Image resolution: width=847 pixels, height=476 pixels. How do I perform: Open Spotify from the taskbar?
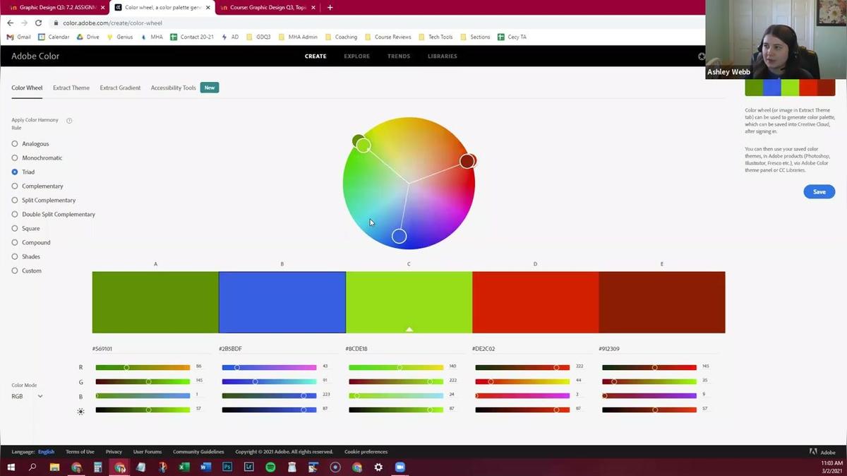(270, 467)
